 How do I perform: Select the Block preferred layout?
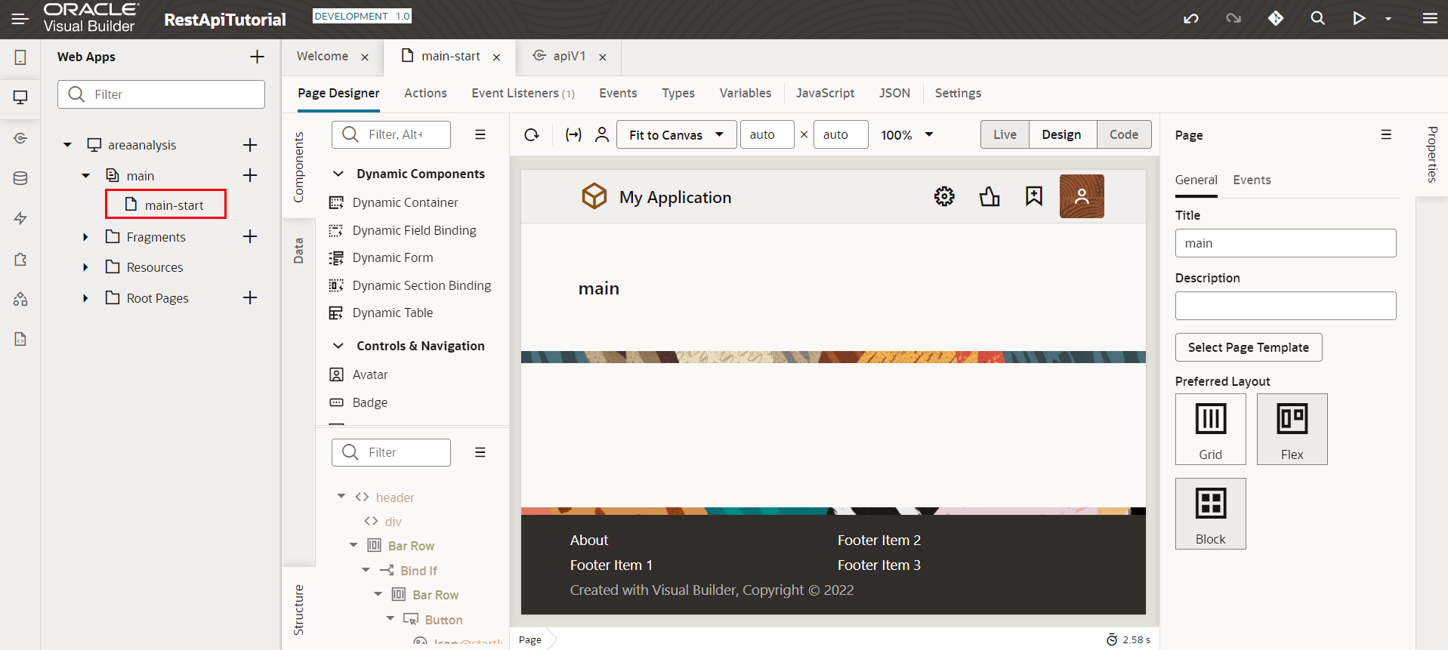coord(1210,513)
